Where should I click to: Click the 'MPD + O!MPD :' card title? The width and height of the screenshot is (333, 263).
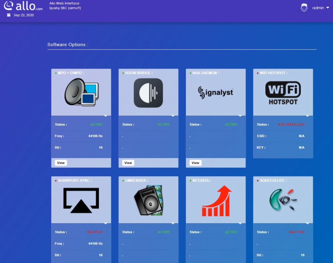click(71, 73)
